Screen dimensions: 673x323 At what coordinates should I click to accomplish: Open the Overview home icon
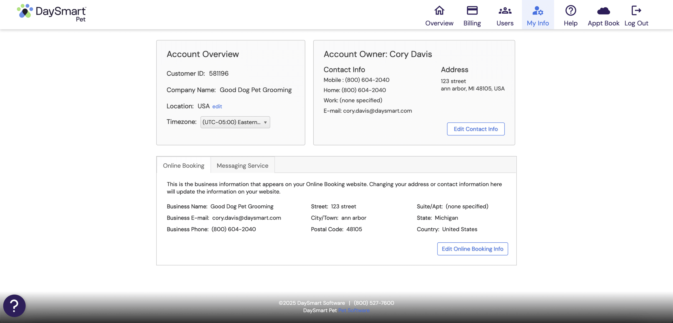coord(439,11)
